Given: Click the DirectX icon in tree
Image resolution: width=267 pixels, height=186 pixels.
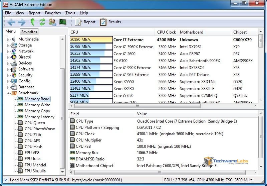Looking at the screenshot, I should pos(14,57).
